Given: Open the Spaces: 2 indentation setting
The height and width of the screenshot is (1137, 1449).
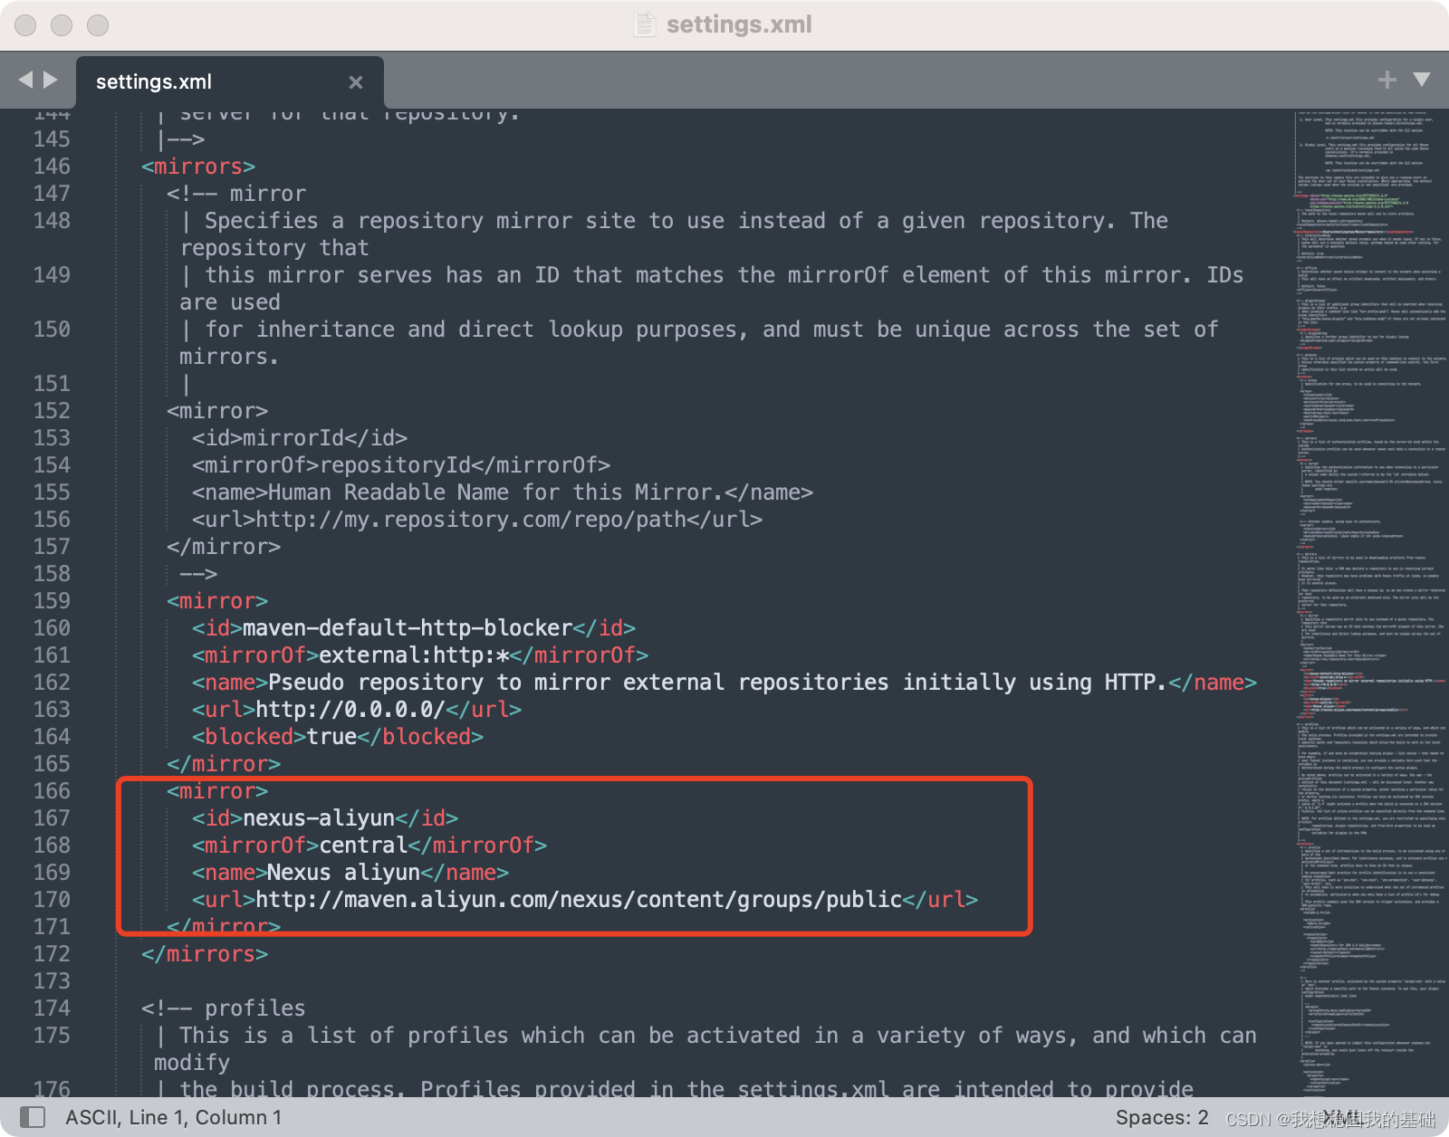Looking at the screenshot, I should tap(1162, 1118).
